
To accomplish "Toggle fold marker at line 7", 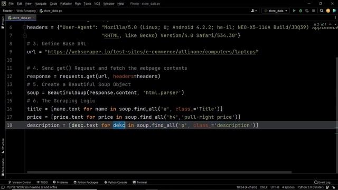I will (25, 35).
